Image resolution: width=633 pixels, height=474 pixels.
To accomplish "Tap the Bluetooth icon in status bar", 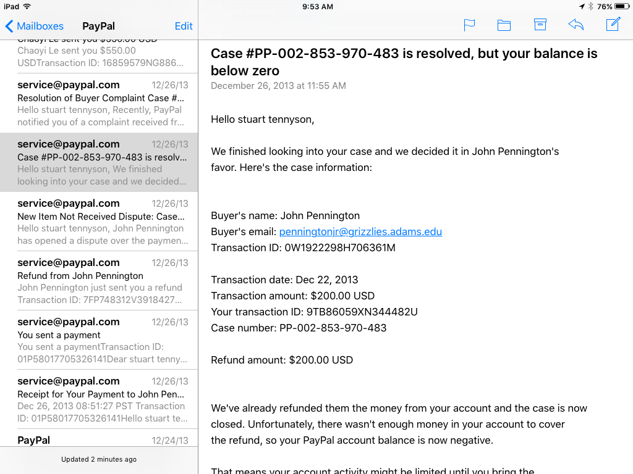I will [590, 6].
